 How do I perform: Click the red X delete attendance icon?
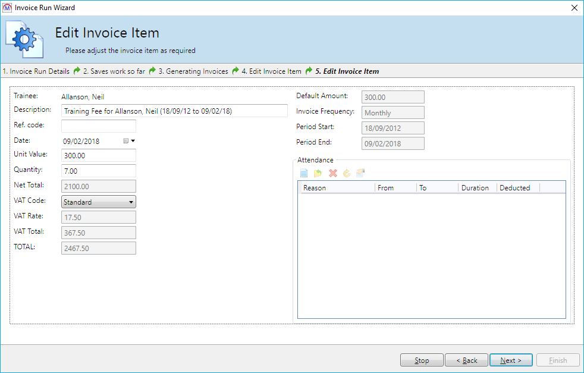[333, 173]
